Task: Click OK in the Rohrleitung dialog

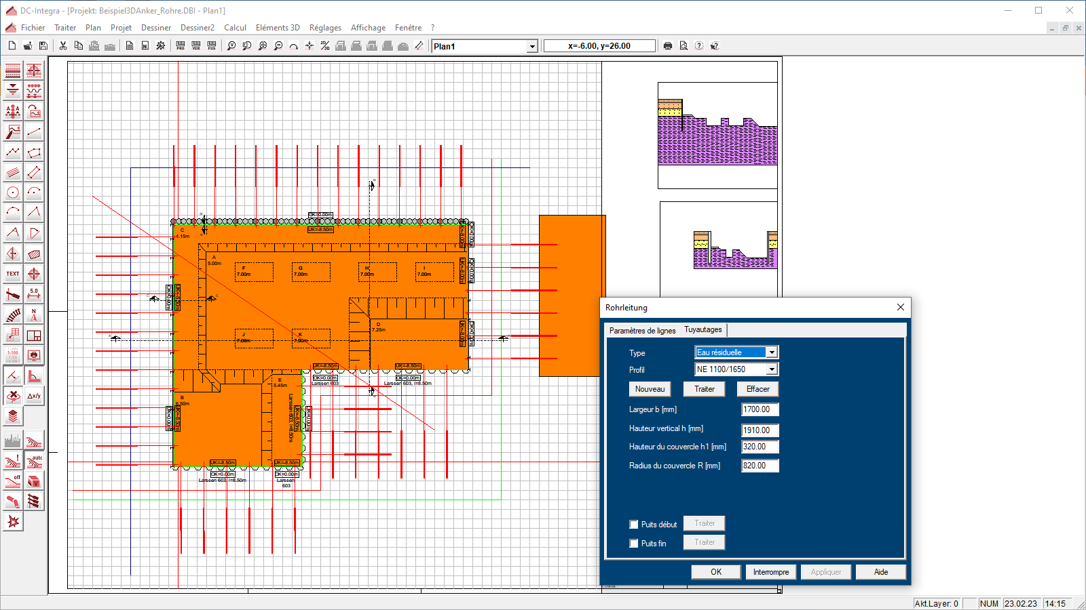Action: point(716,572)
